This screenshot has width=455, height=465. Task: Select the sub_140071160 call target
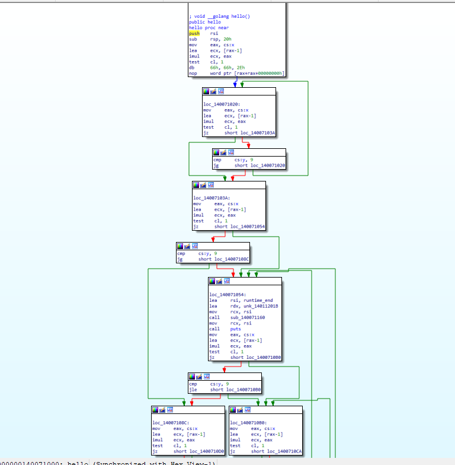pyautogui.click(x=248, y=317)
